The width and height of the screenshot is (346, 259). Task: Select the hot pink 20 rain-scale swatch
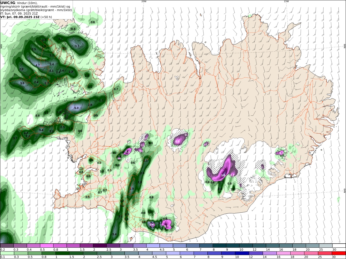click(311, 253)
